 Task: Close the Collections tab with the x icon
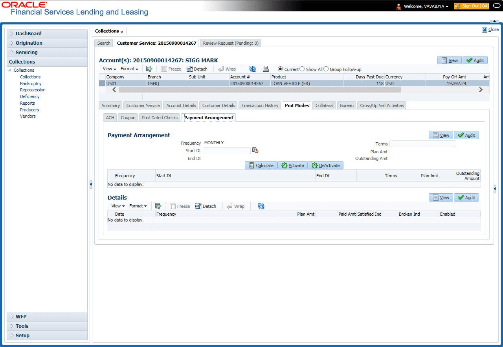pos(122,32)
